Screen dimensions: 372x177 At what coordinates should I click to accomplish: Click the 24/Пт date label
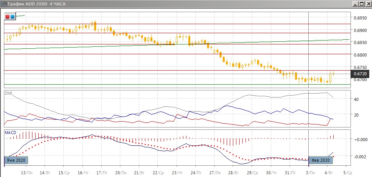195,172
